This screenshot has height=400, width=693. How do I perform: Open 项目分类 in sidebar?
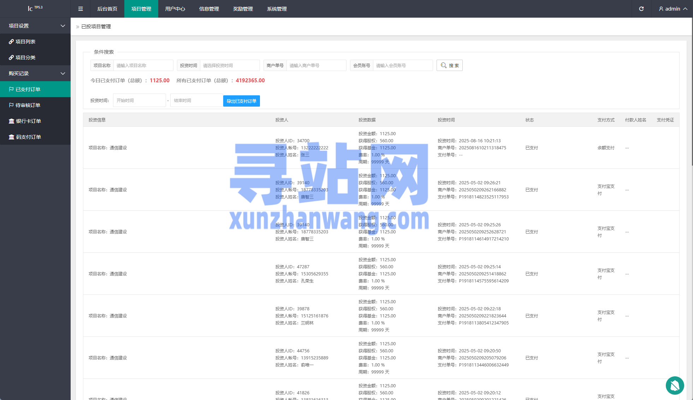(x=35, y=58)
